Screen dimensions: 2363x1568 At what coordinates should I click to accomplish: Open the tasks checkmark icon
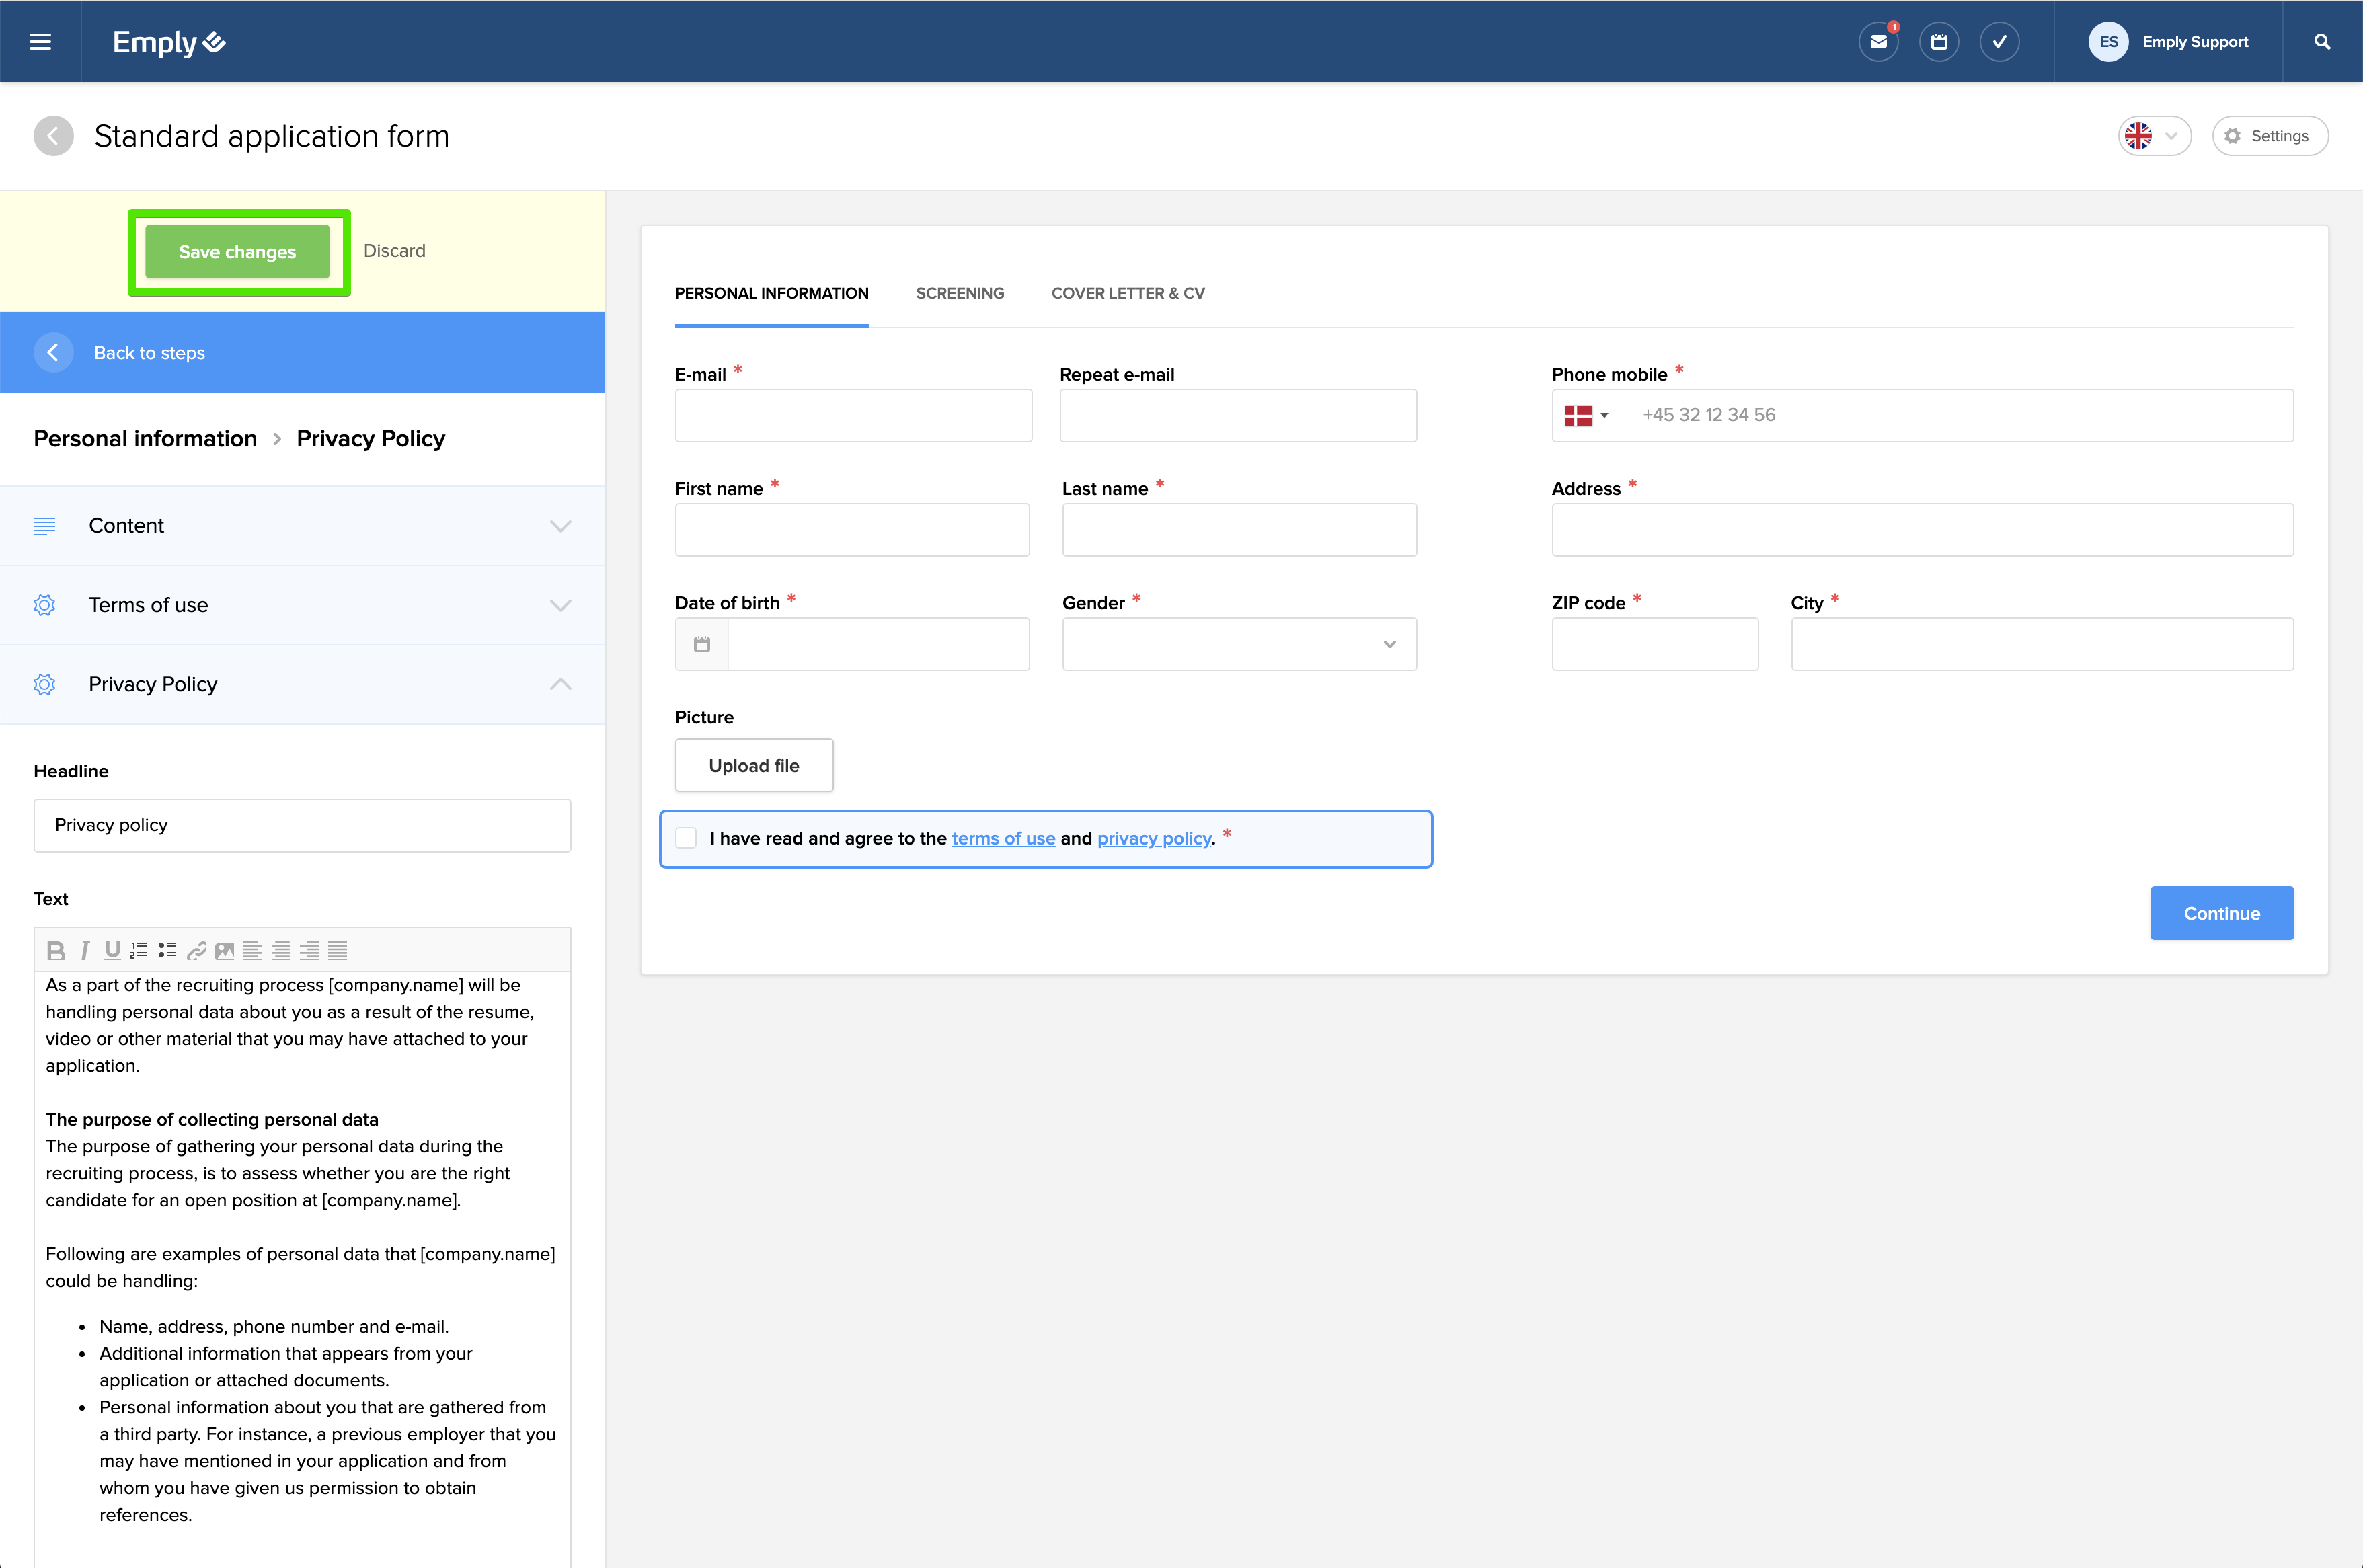pyautogui.click(x=1998, y=42)
